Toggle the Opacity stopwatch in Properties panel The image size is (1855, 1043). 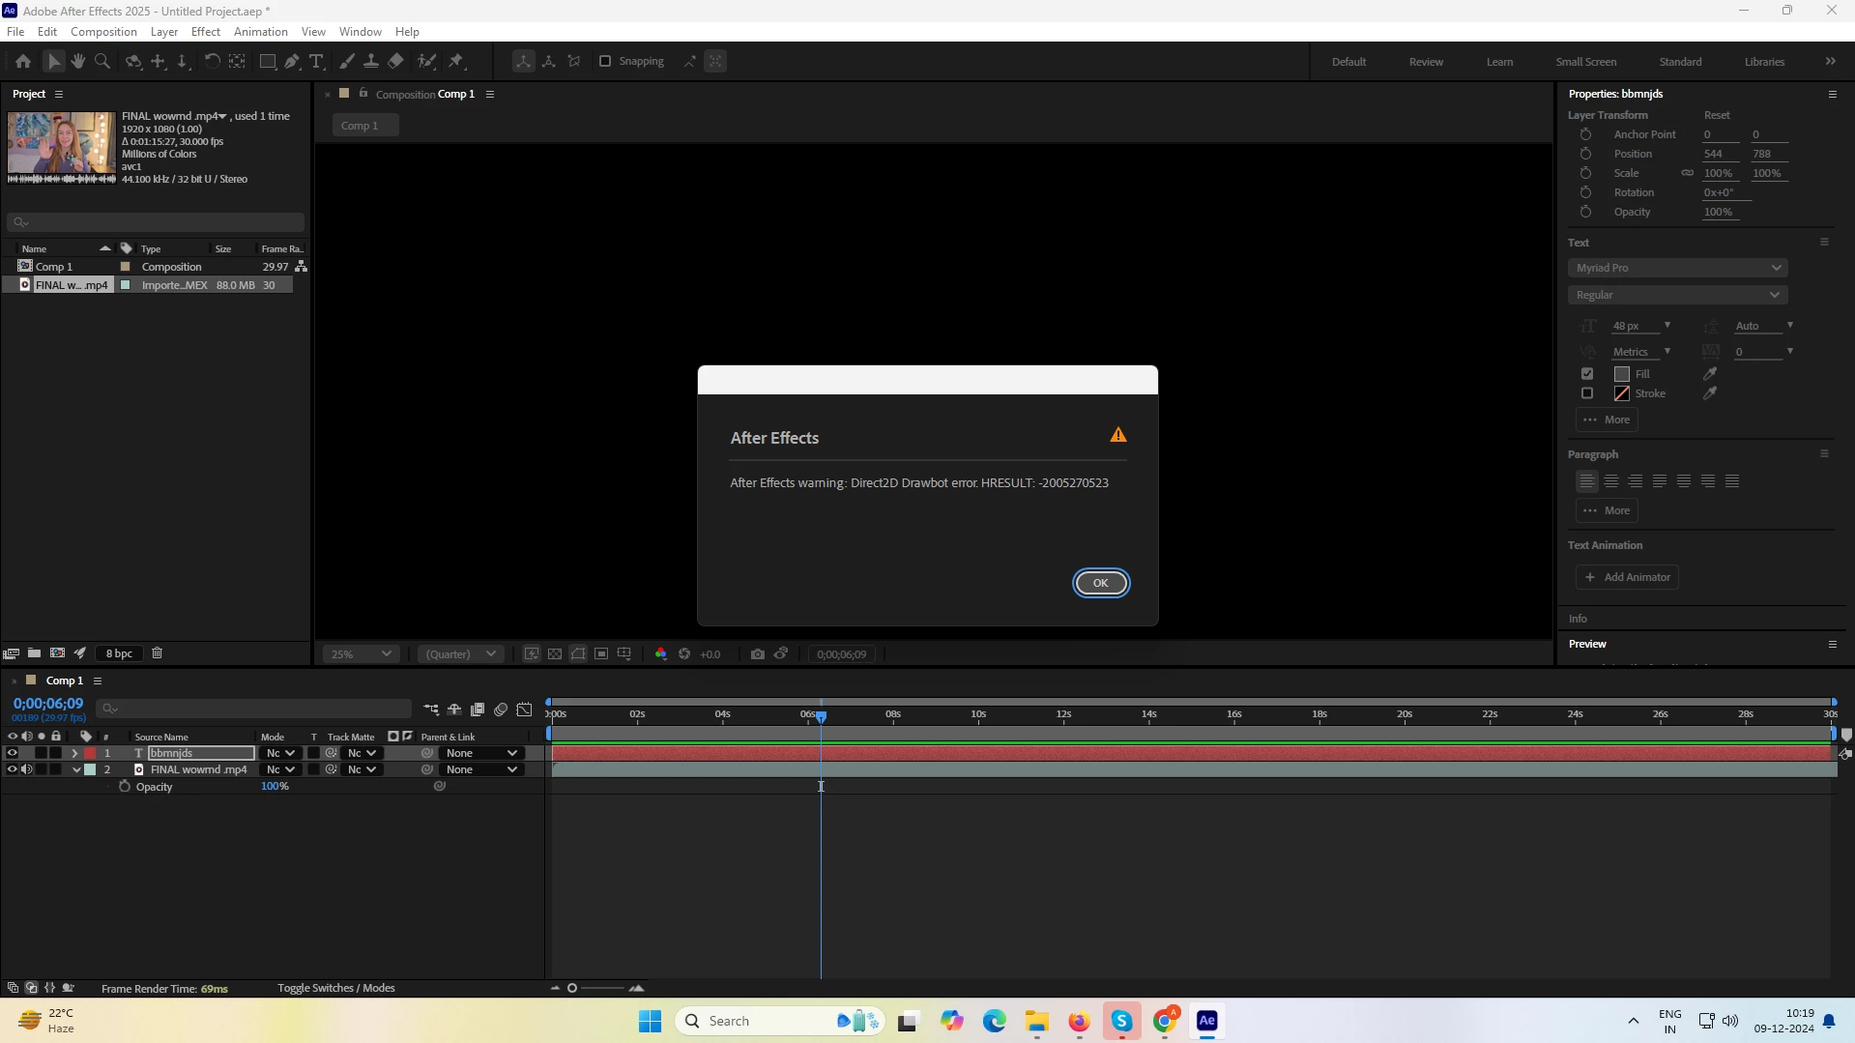[x=1585, y=212]
